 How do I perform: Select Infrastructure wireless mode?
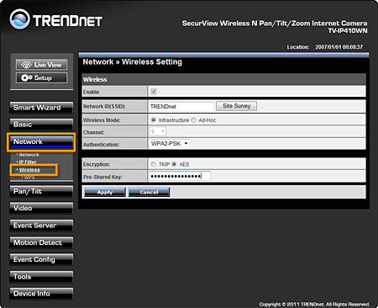point(154,120)
